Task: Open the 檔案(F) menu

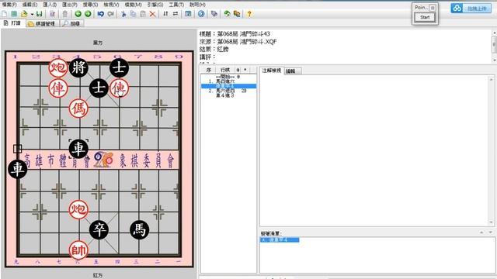Action: [9, 5]
